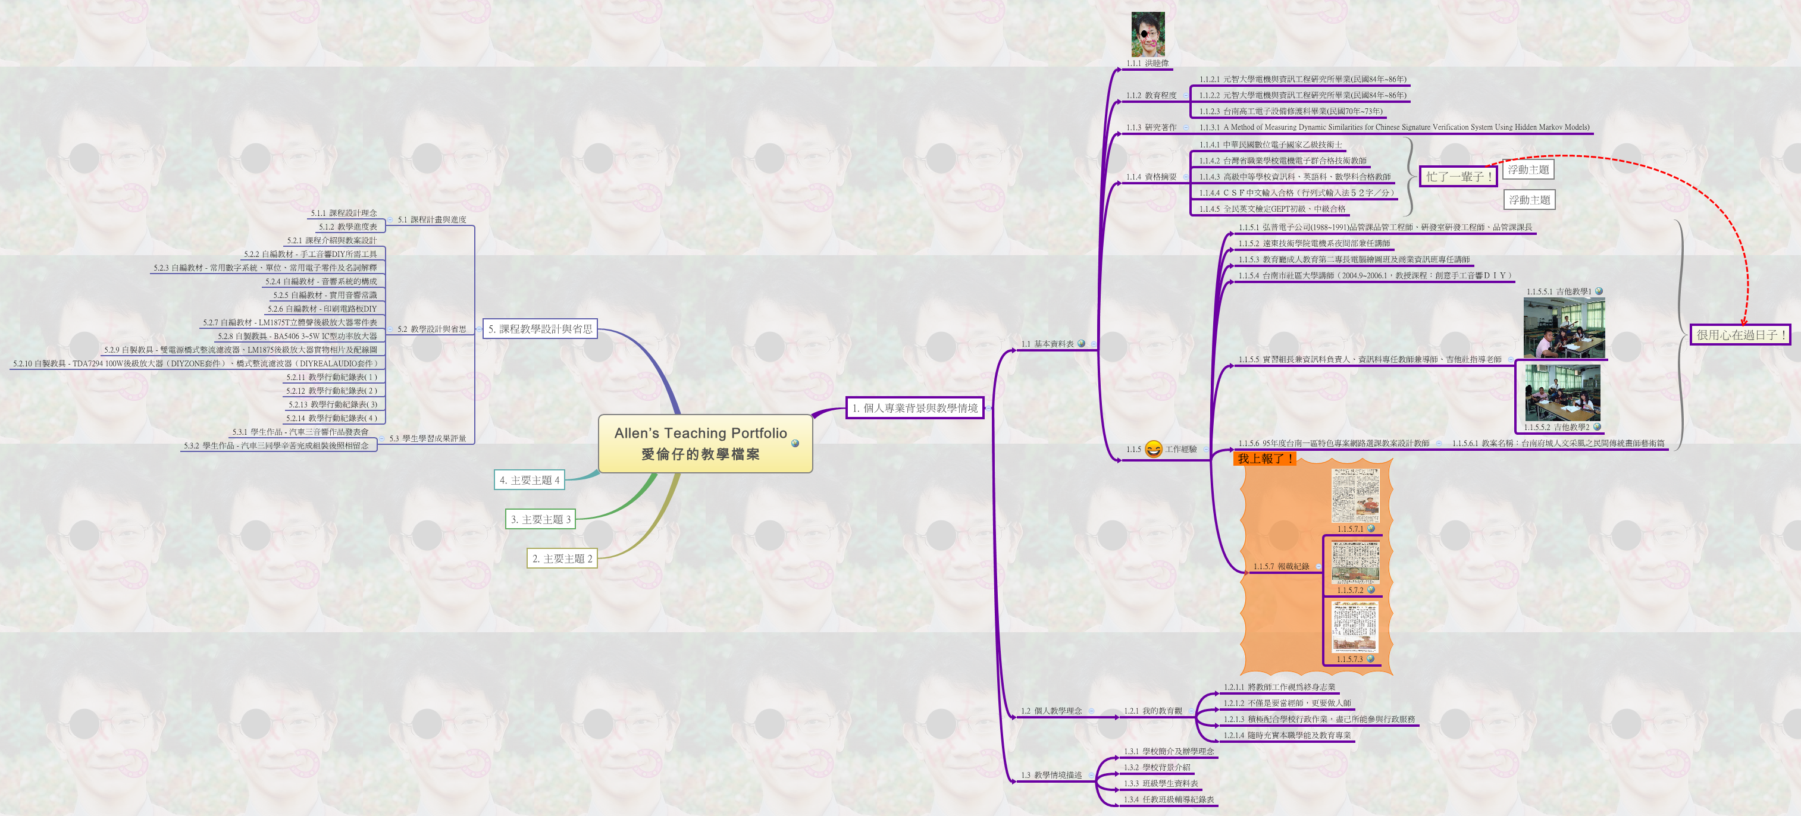Open the globe link on node 1.1.5.7.2
Screen dimensions: 1801x816
click(x=1371, y=589)
